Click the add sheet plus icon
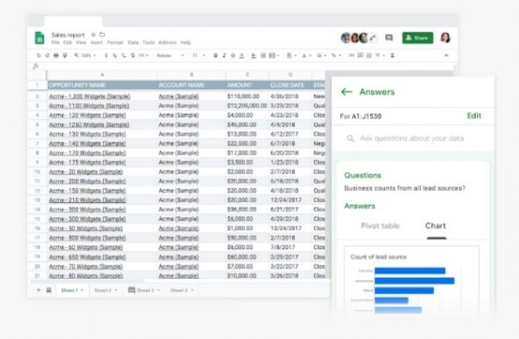This screenshot has height=339, width=519. click(38, 290)
